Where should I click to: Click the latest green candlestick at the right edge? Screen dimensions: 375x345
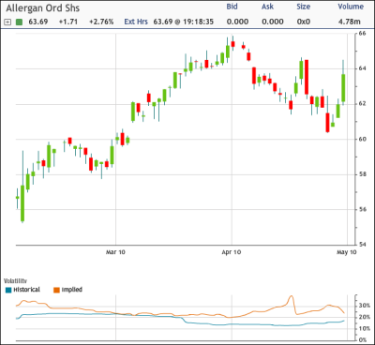point(343,88)
